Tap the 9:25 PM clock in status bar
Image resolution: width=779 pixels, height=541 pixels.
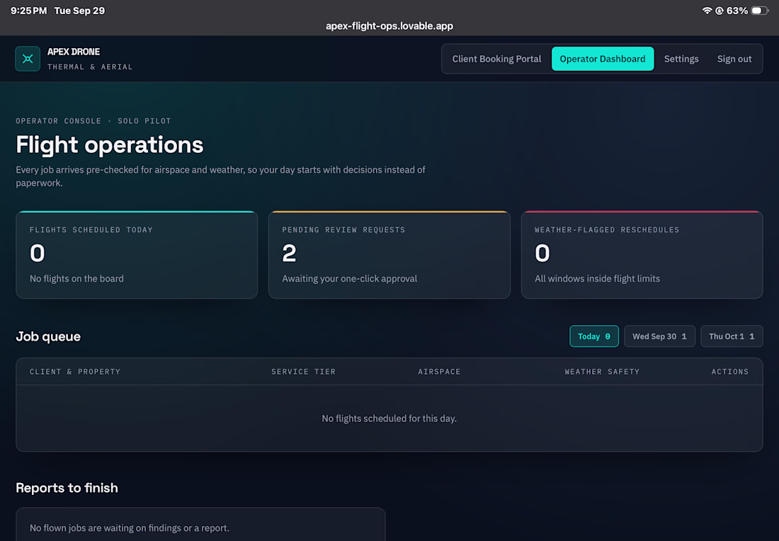(x=29, y=11)
